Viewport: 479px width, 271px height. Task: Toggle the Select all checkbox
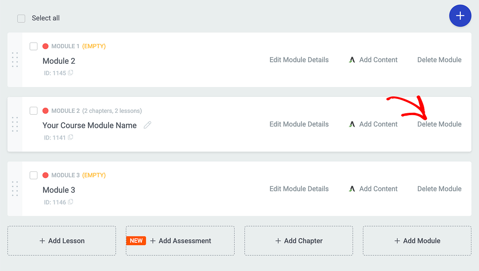pos(21,18)
